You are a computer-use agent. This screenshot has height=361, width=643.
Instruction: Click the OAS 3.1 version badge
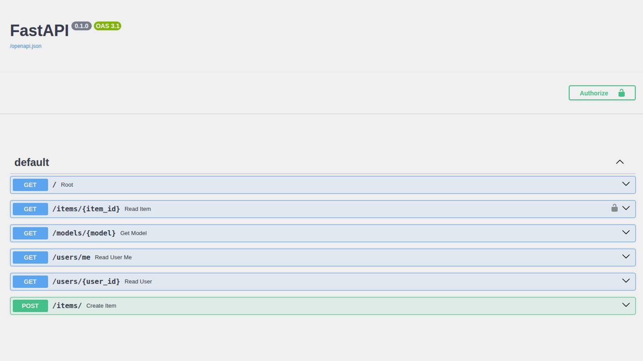(107, 26)
